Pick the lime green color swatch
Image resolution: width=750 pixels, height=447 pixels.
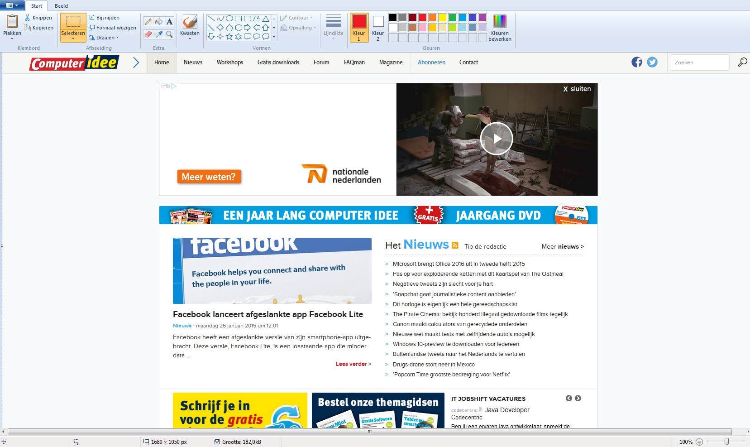coord(453,28)
